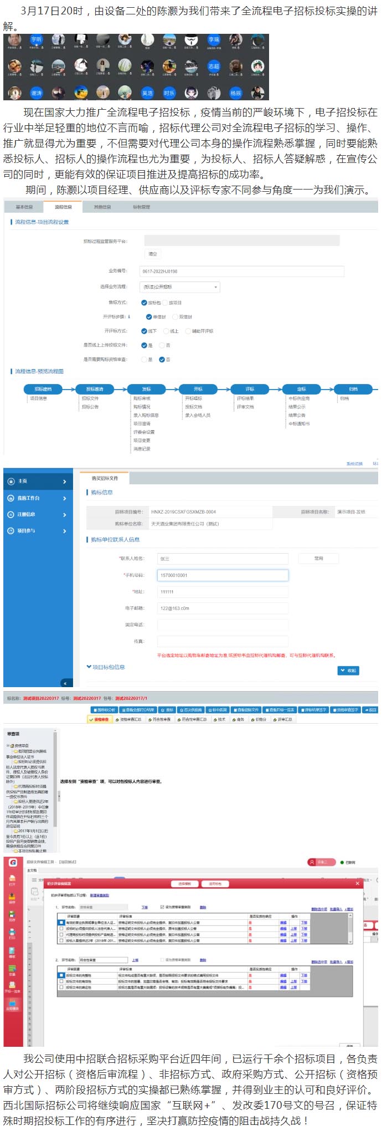The height and width of the screenshot is (1136, 387).
Task: Click the red G application logo
Action: [13, 862]
